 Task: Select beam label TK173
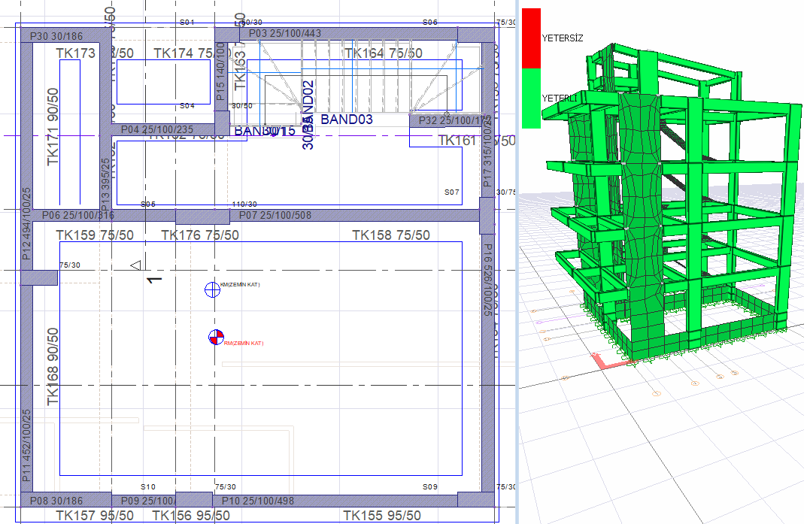[76, 53]
